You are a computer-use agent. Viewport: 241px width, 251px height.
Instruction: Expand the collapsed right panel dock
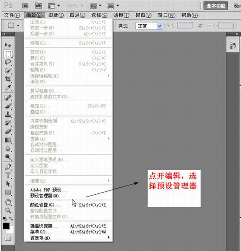point(237,34)
